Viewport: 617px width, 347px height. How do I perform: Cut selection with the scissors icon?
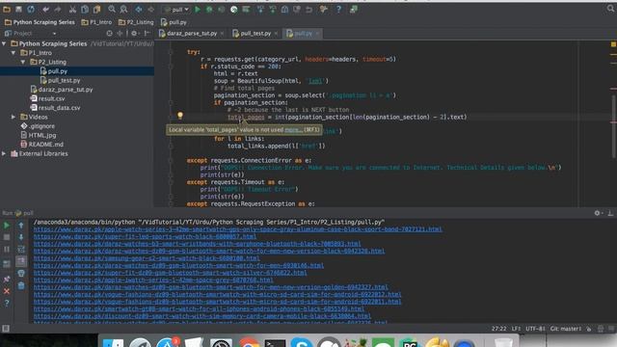pos(73,9)
